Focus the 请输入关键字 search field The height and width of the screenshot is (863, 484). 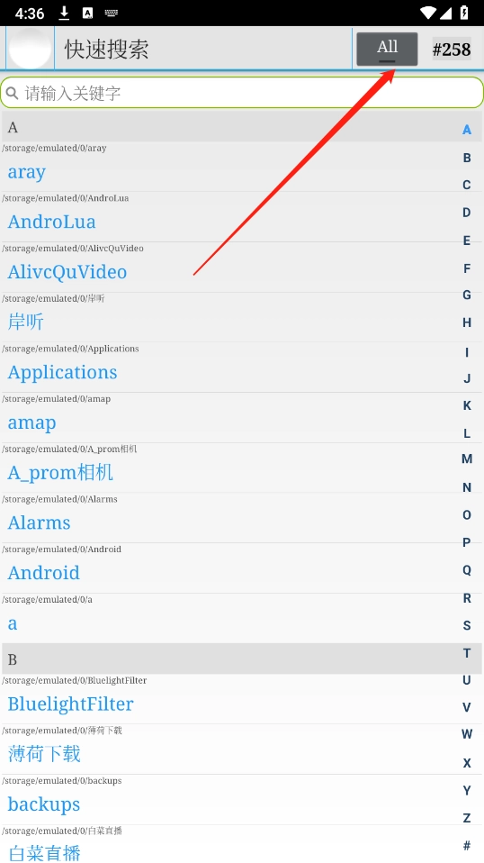[x=242, y=93]
